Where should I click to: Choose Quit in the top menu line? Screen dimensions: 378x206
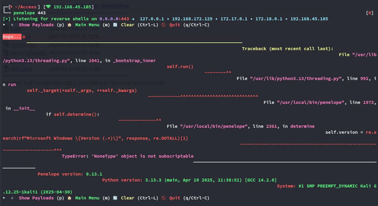pos(175,25)
